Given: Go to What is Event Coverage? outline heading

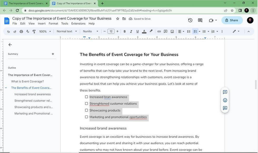Looking at the screenshot, I should 27,81.
